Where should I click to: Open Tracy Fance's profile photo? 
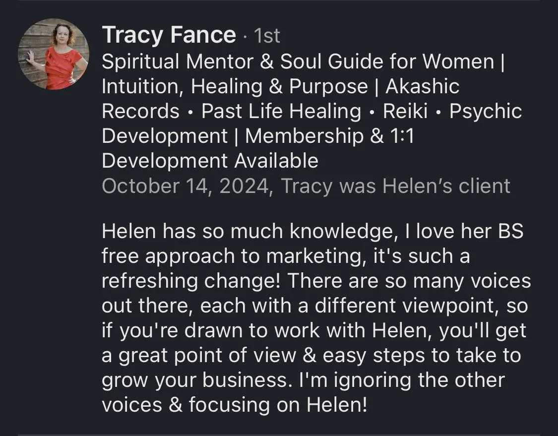[54, 54]
